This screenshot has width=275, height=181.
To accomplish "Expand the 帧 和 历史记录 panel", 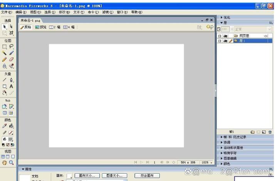I will pyautogui.click(x=236, y=137).
